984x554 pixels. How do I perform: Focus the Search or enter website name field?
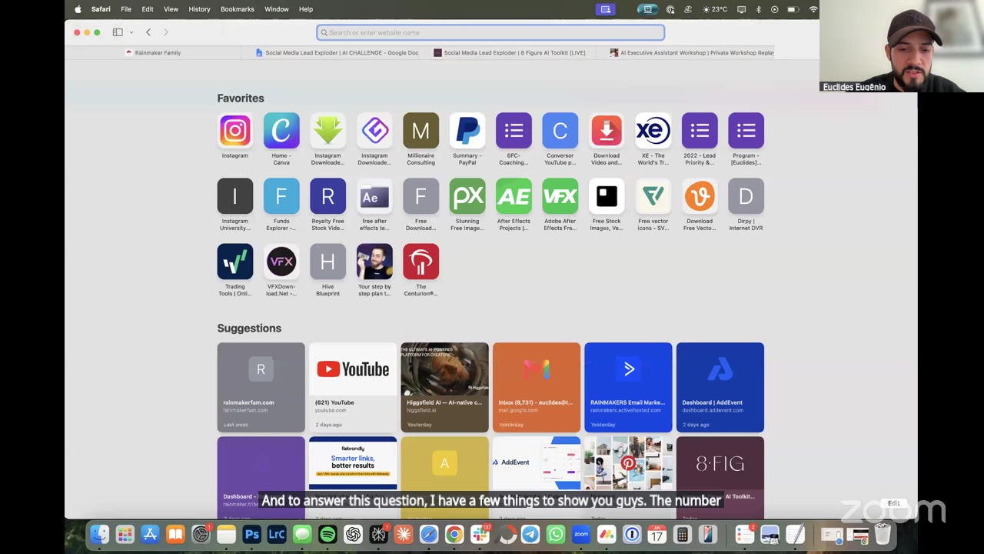pos(490,32)
